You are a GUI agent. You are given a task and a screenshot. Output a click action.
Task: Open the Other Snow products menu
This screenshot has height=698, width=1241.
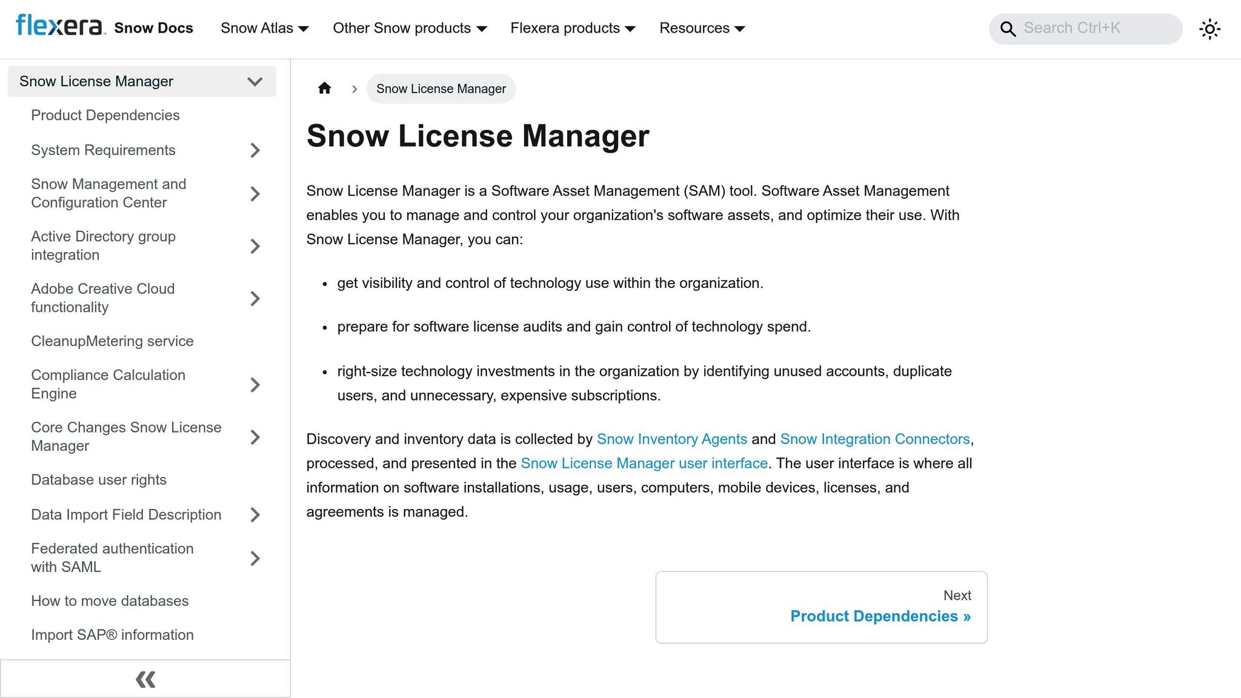[410, 28]
